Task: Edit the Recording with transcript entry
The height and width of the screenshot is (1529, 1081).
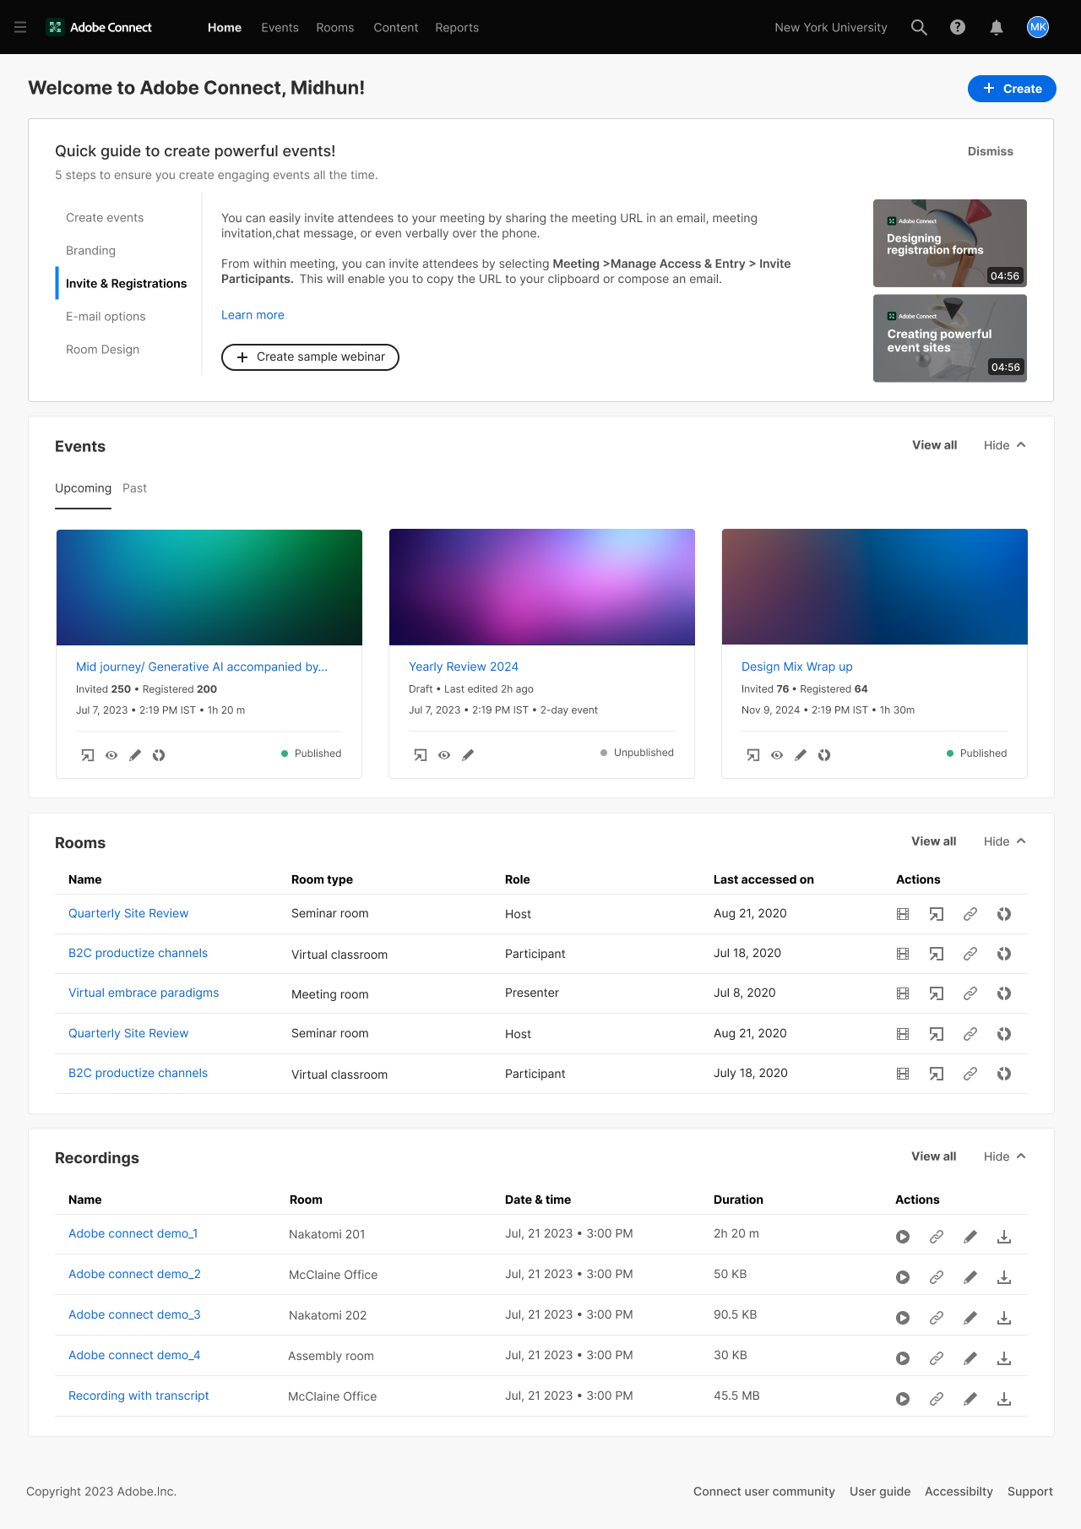Action: [x=970, y=1399]
